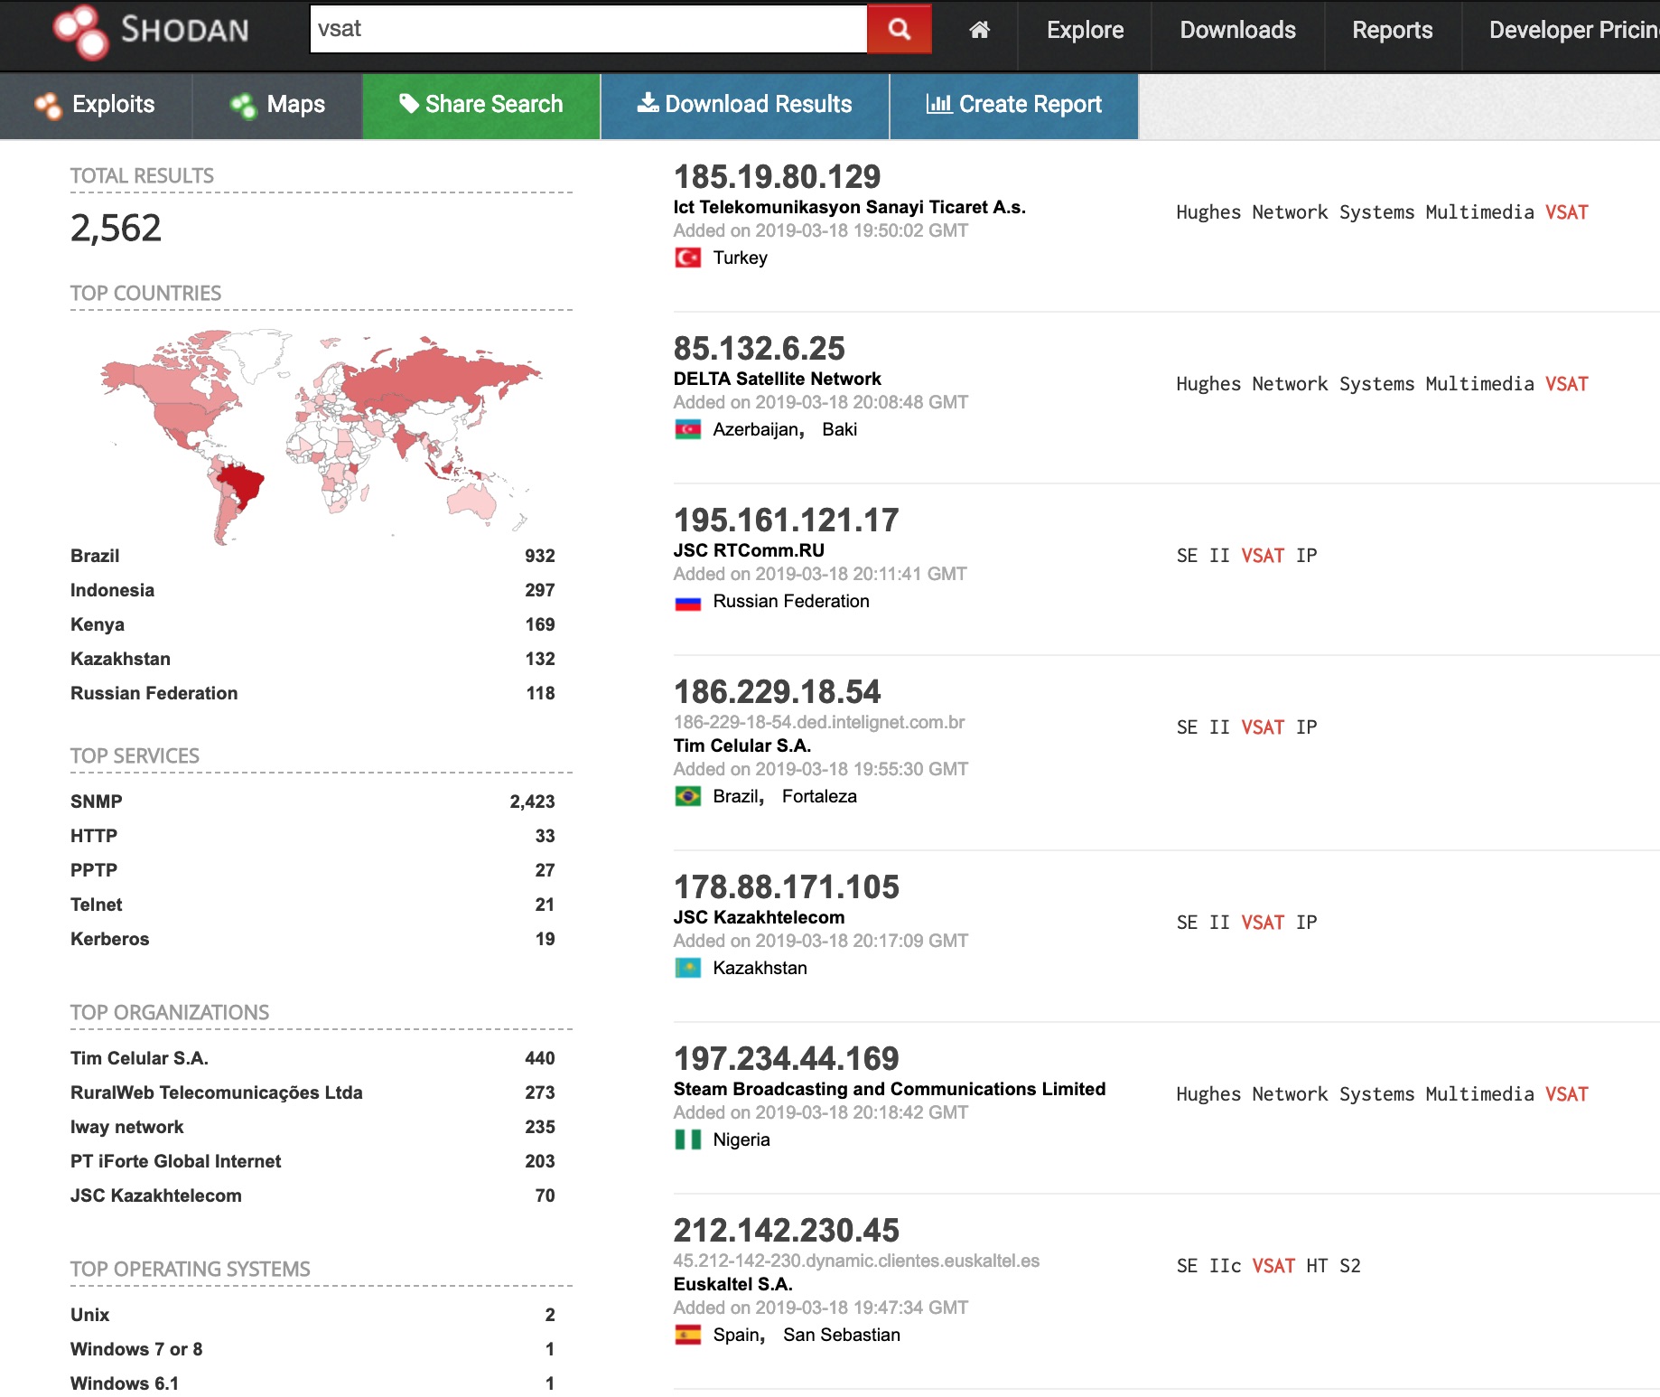Click the Download Results button
This screenshot has height=1397, width=1660.
pos(745,106)
